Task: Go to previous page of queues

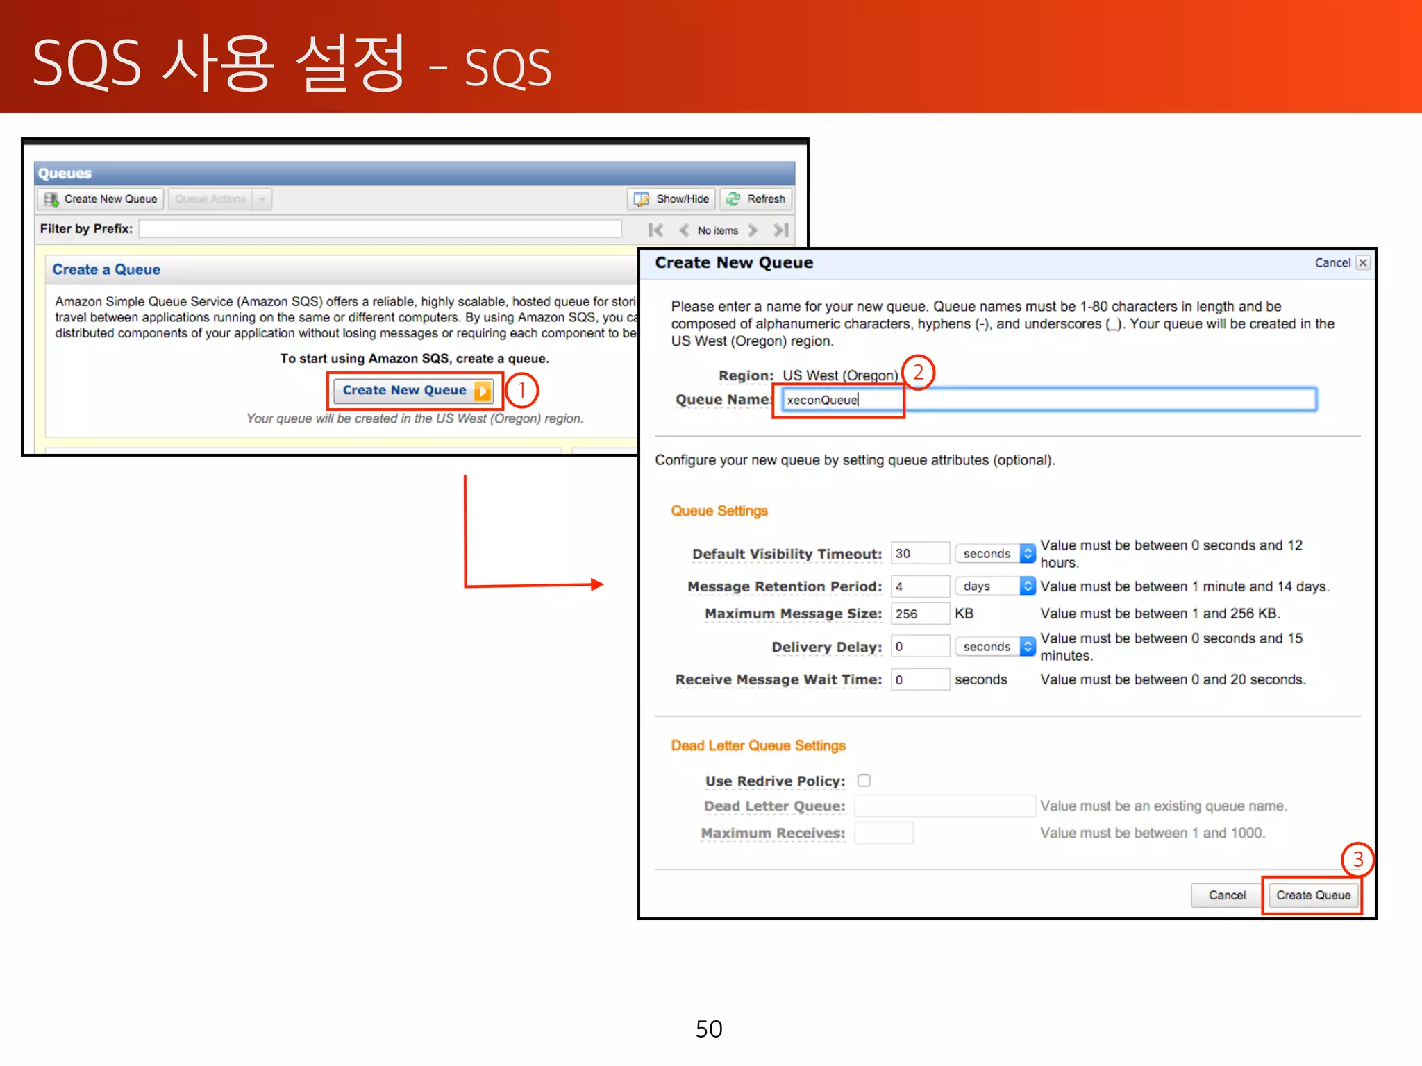Action: tap(684, 230)
